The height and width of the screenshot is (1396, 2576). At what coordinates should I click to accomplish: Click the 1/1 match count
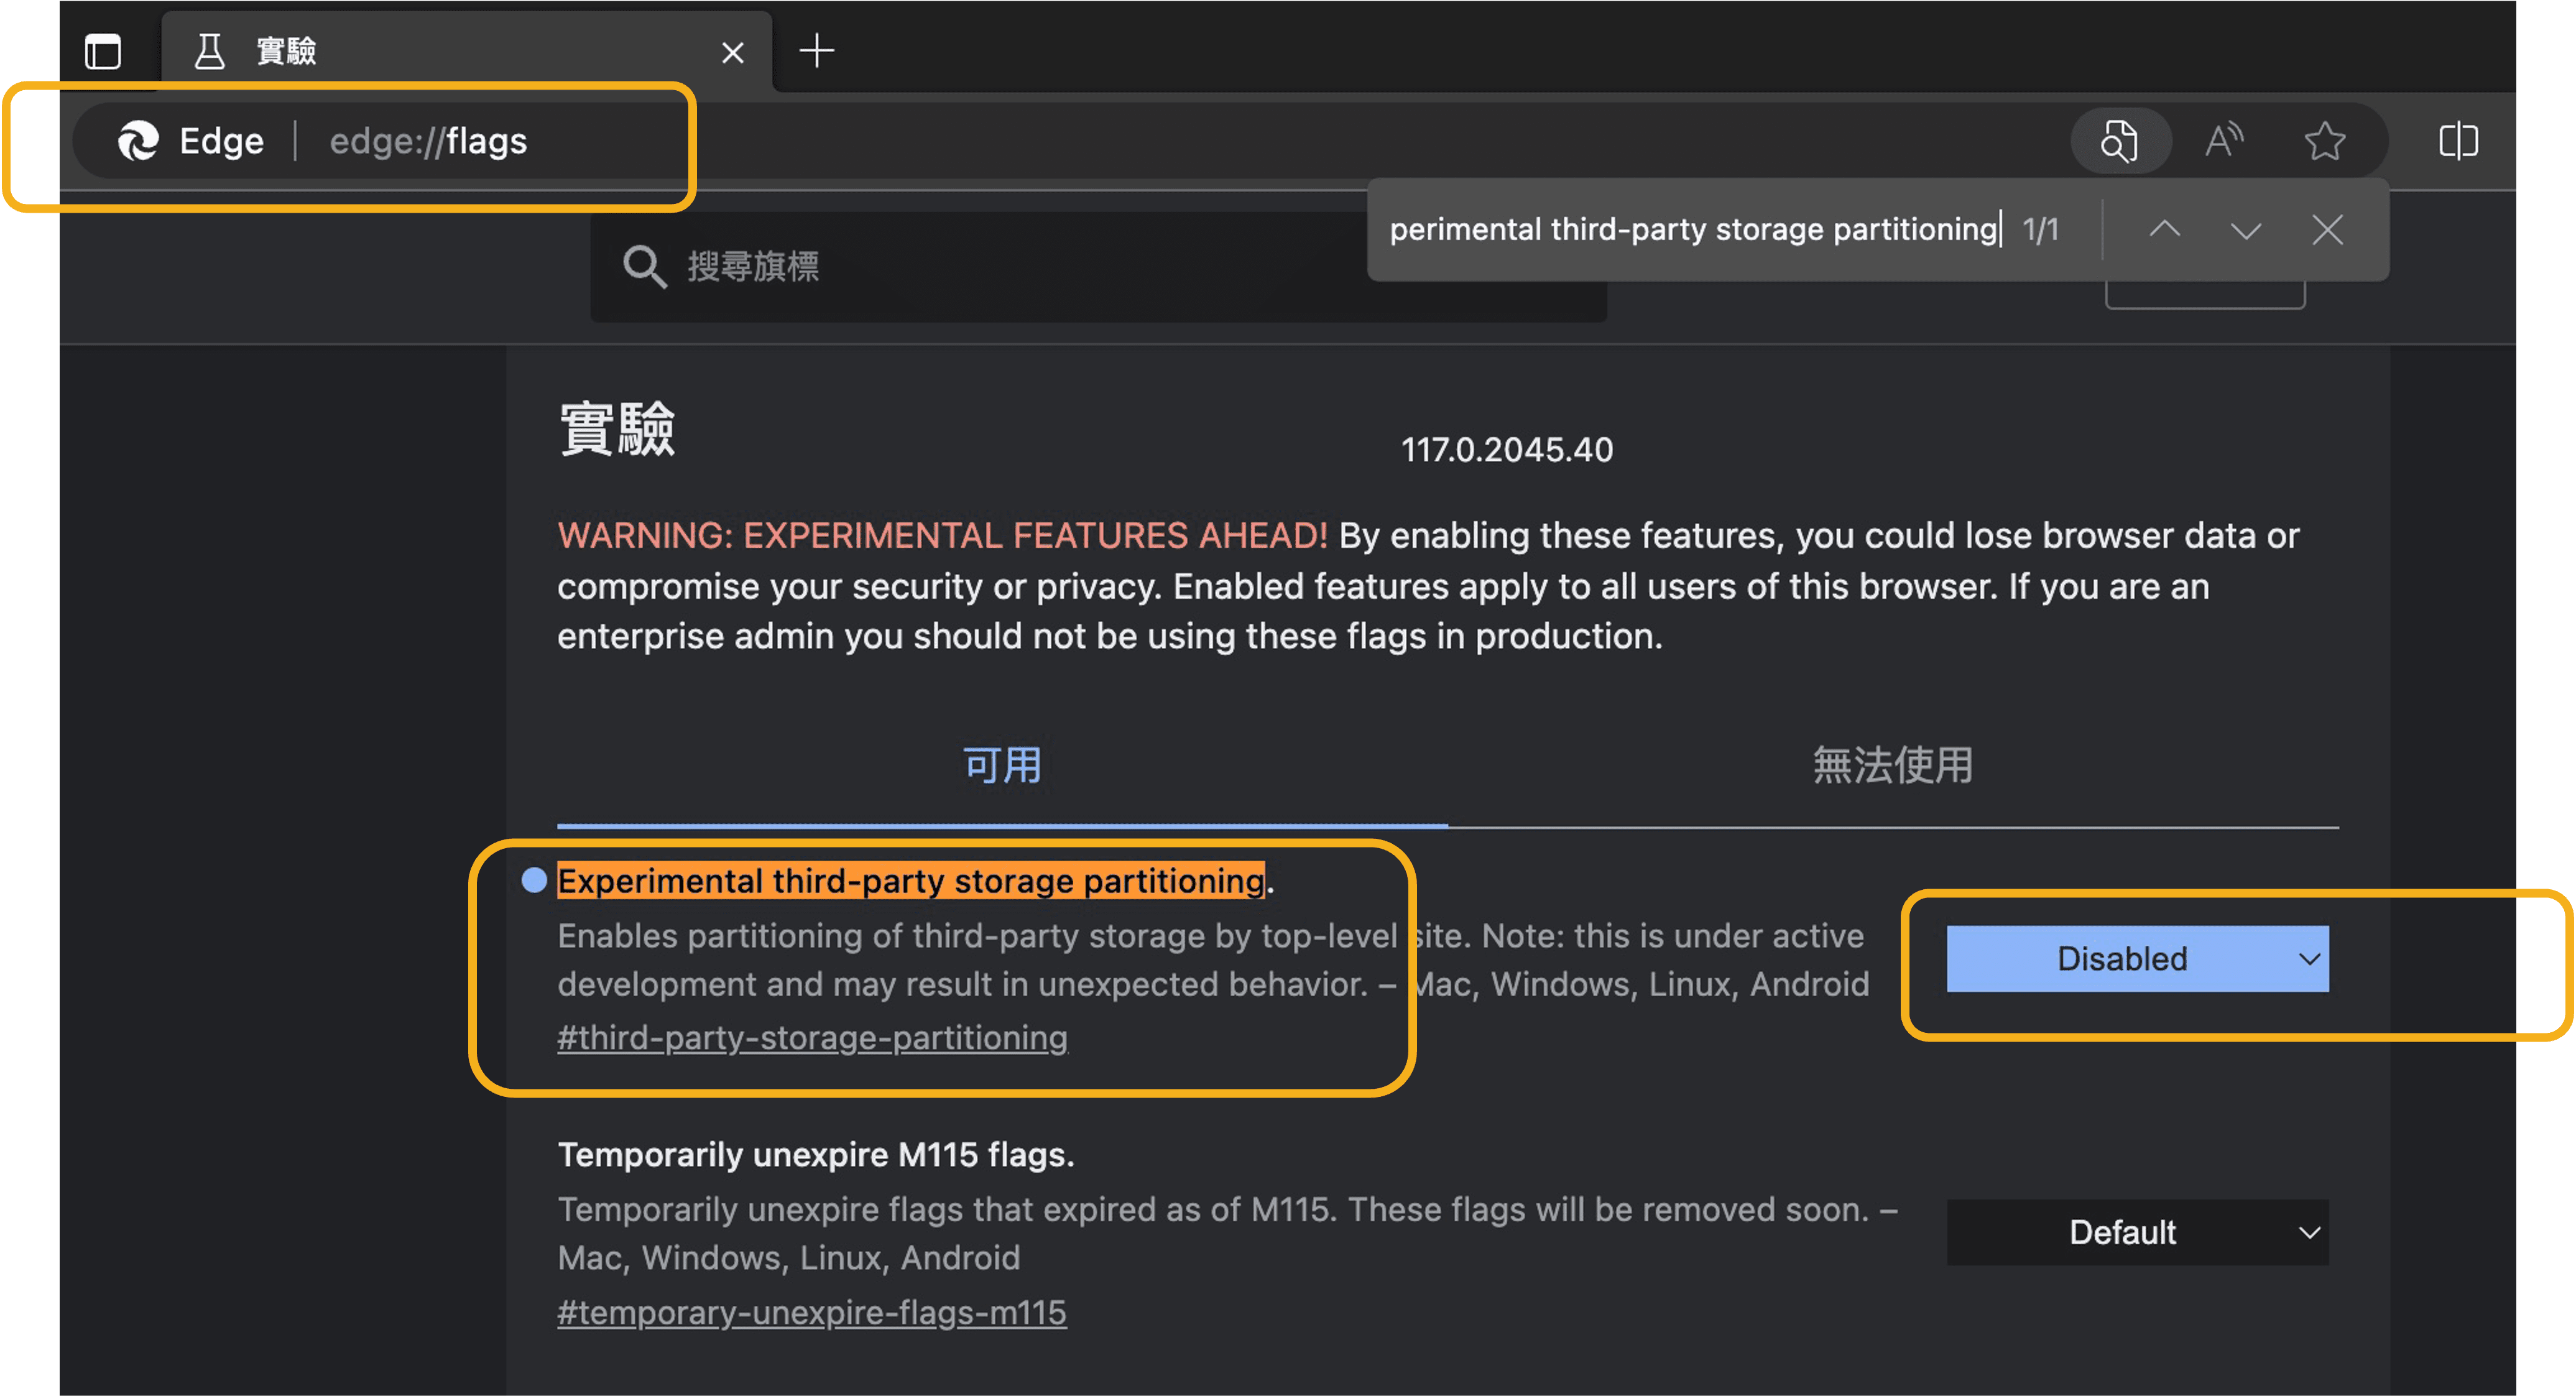pyautogui.click(x=2040, y=230)
